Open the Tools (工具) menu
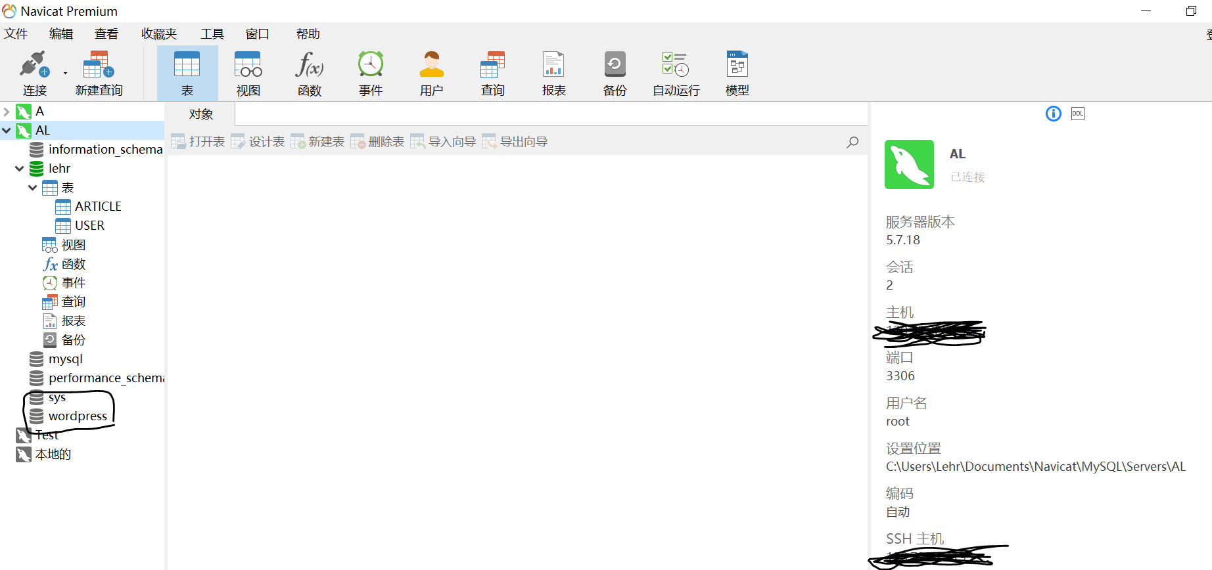This screenshot has height=570, width=1212. (x=212, y=33)
